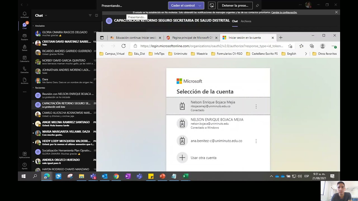358x201 pixels.
Task: Click the address bar URL
Action: coord(212,46)
